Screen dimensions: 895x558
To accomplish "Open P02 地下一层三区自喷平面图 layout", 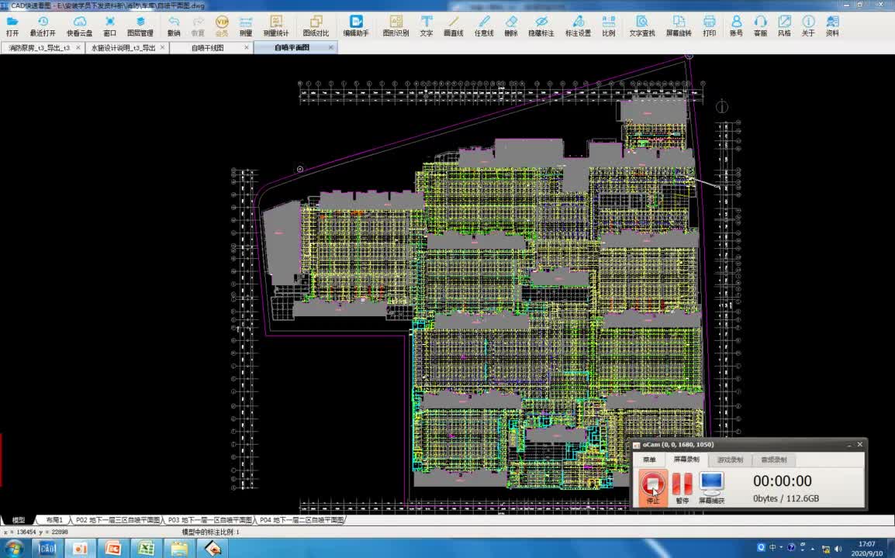I will tap(118, 520).
